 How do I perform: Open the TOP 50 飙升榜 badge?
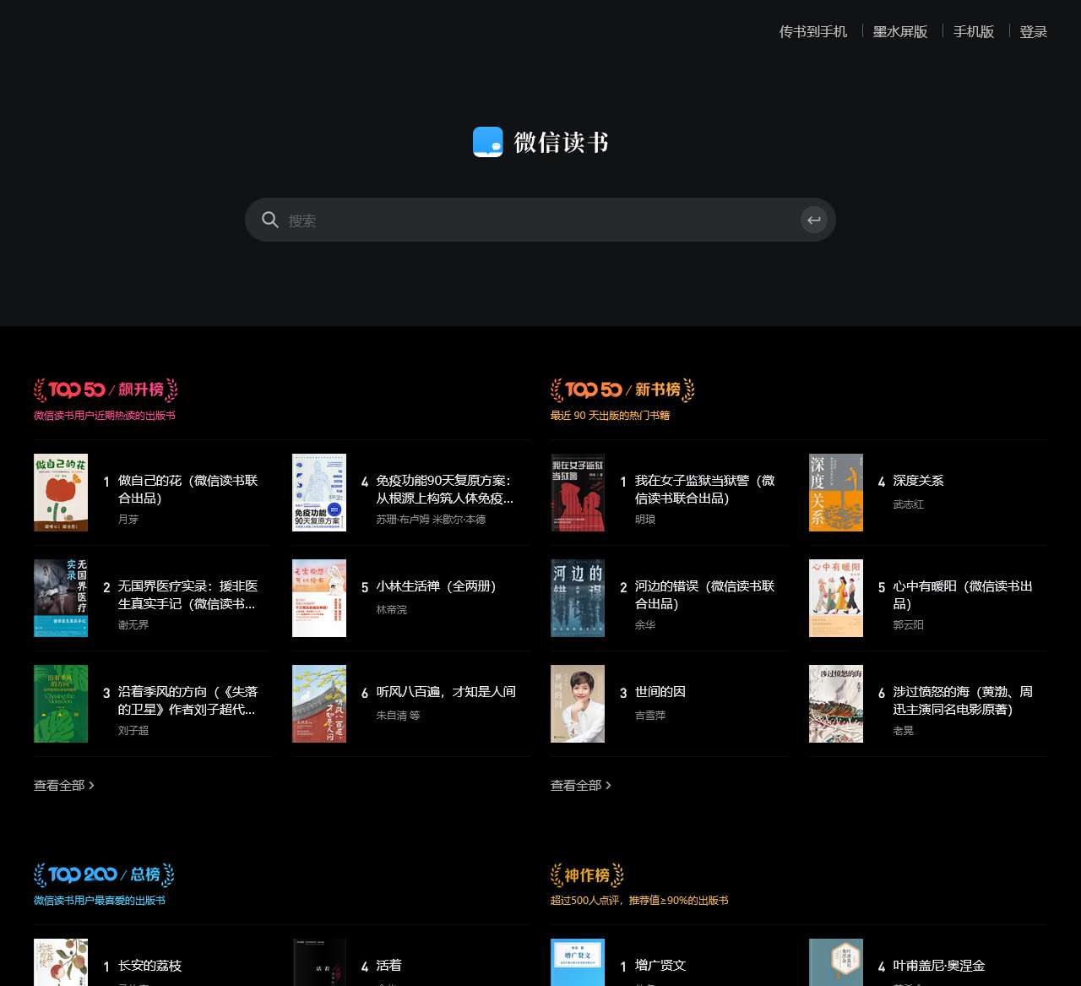pyautogui.click(x=106, y=389)
